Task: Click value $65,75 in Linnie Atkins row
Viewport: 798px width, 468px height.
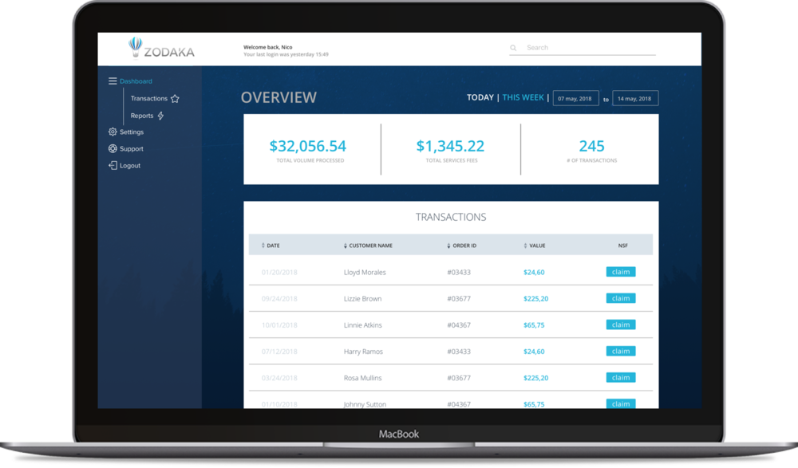Action: [x=534, y=325]
